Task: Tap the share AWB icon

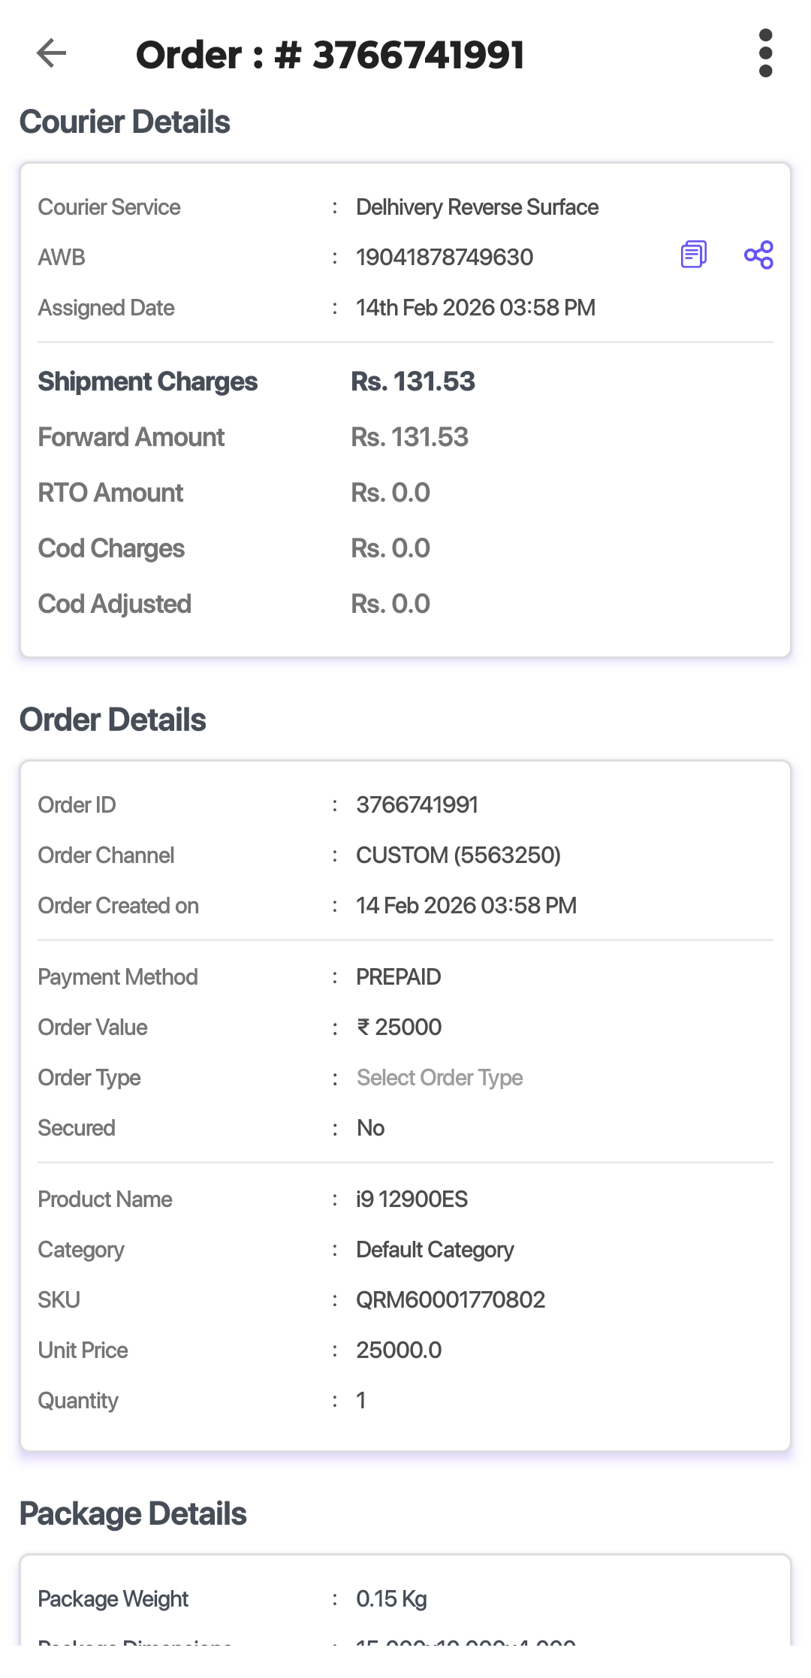Action: 758,255
